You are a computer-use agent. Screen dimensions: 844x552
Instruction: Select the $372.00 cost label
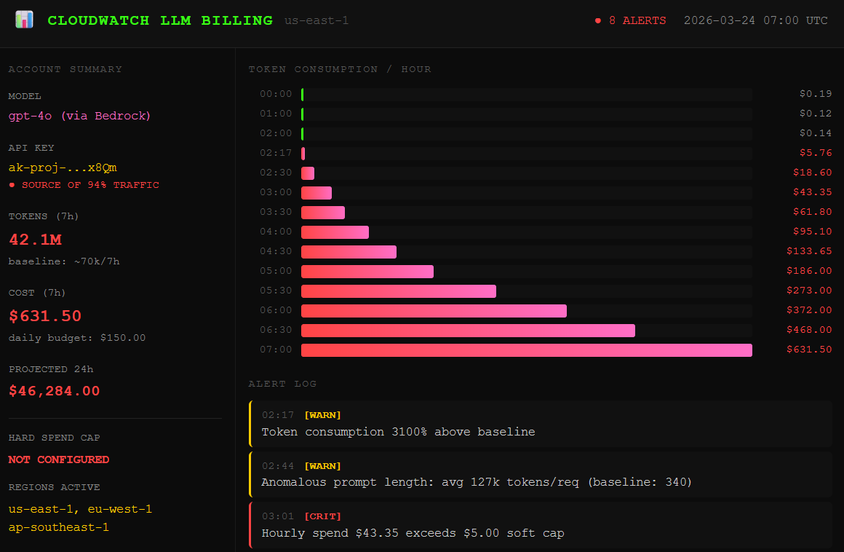click(x=809, y=309)
